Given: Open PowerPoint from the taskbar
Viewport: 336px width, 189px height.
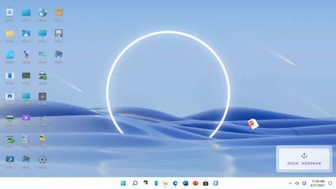Looking at the screenshot, I should [195, 183].
